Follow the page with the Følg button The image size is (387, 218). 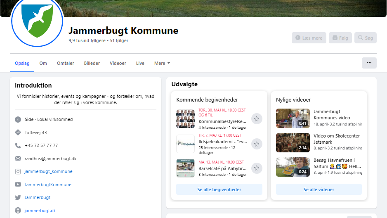click(340, 38)
